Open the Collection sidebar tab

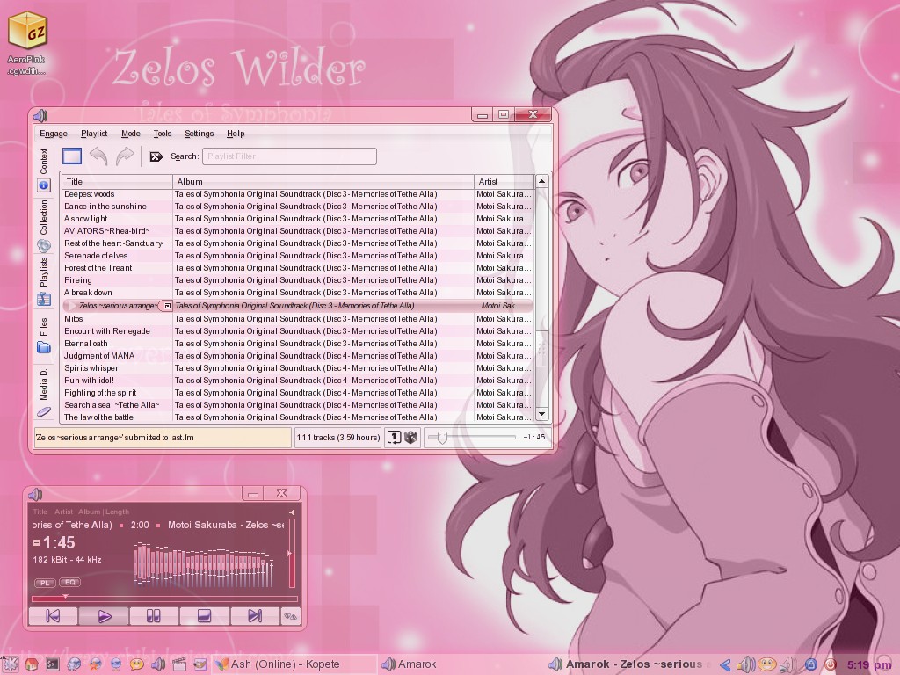pos(44,226)
